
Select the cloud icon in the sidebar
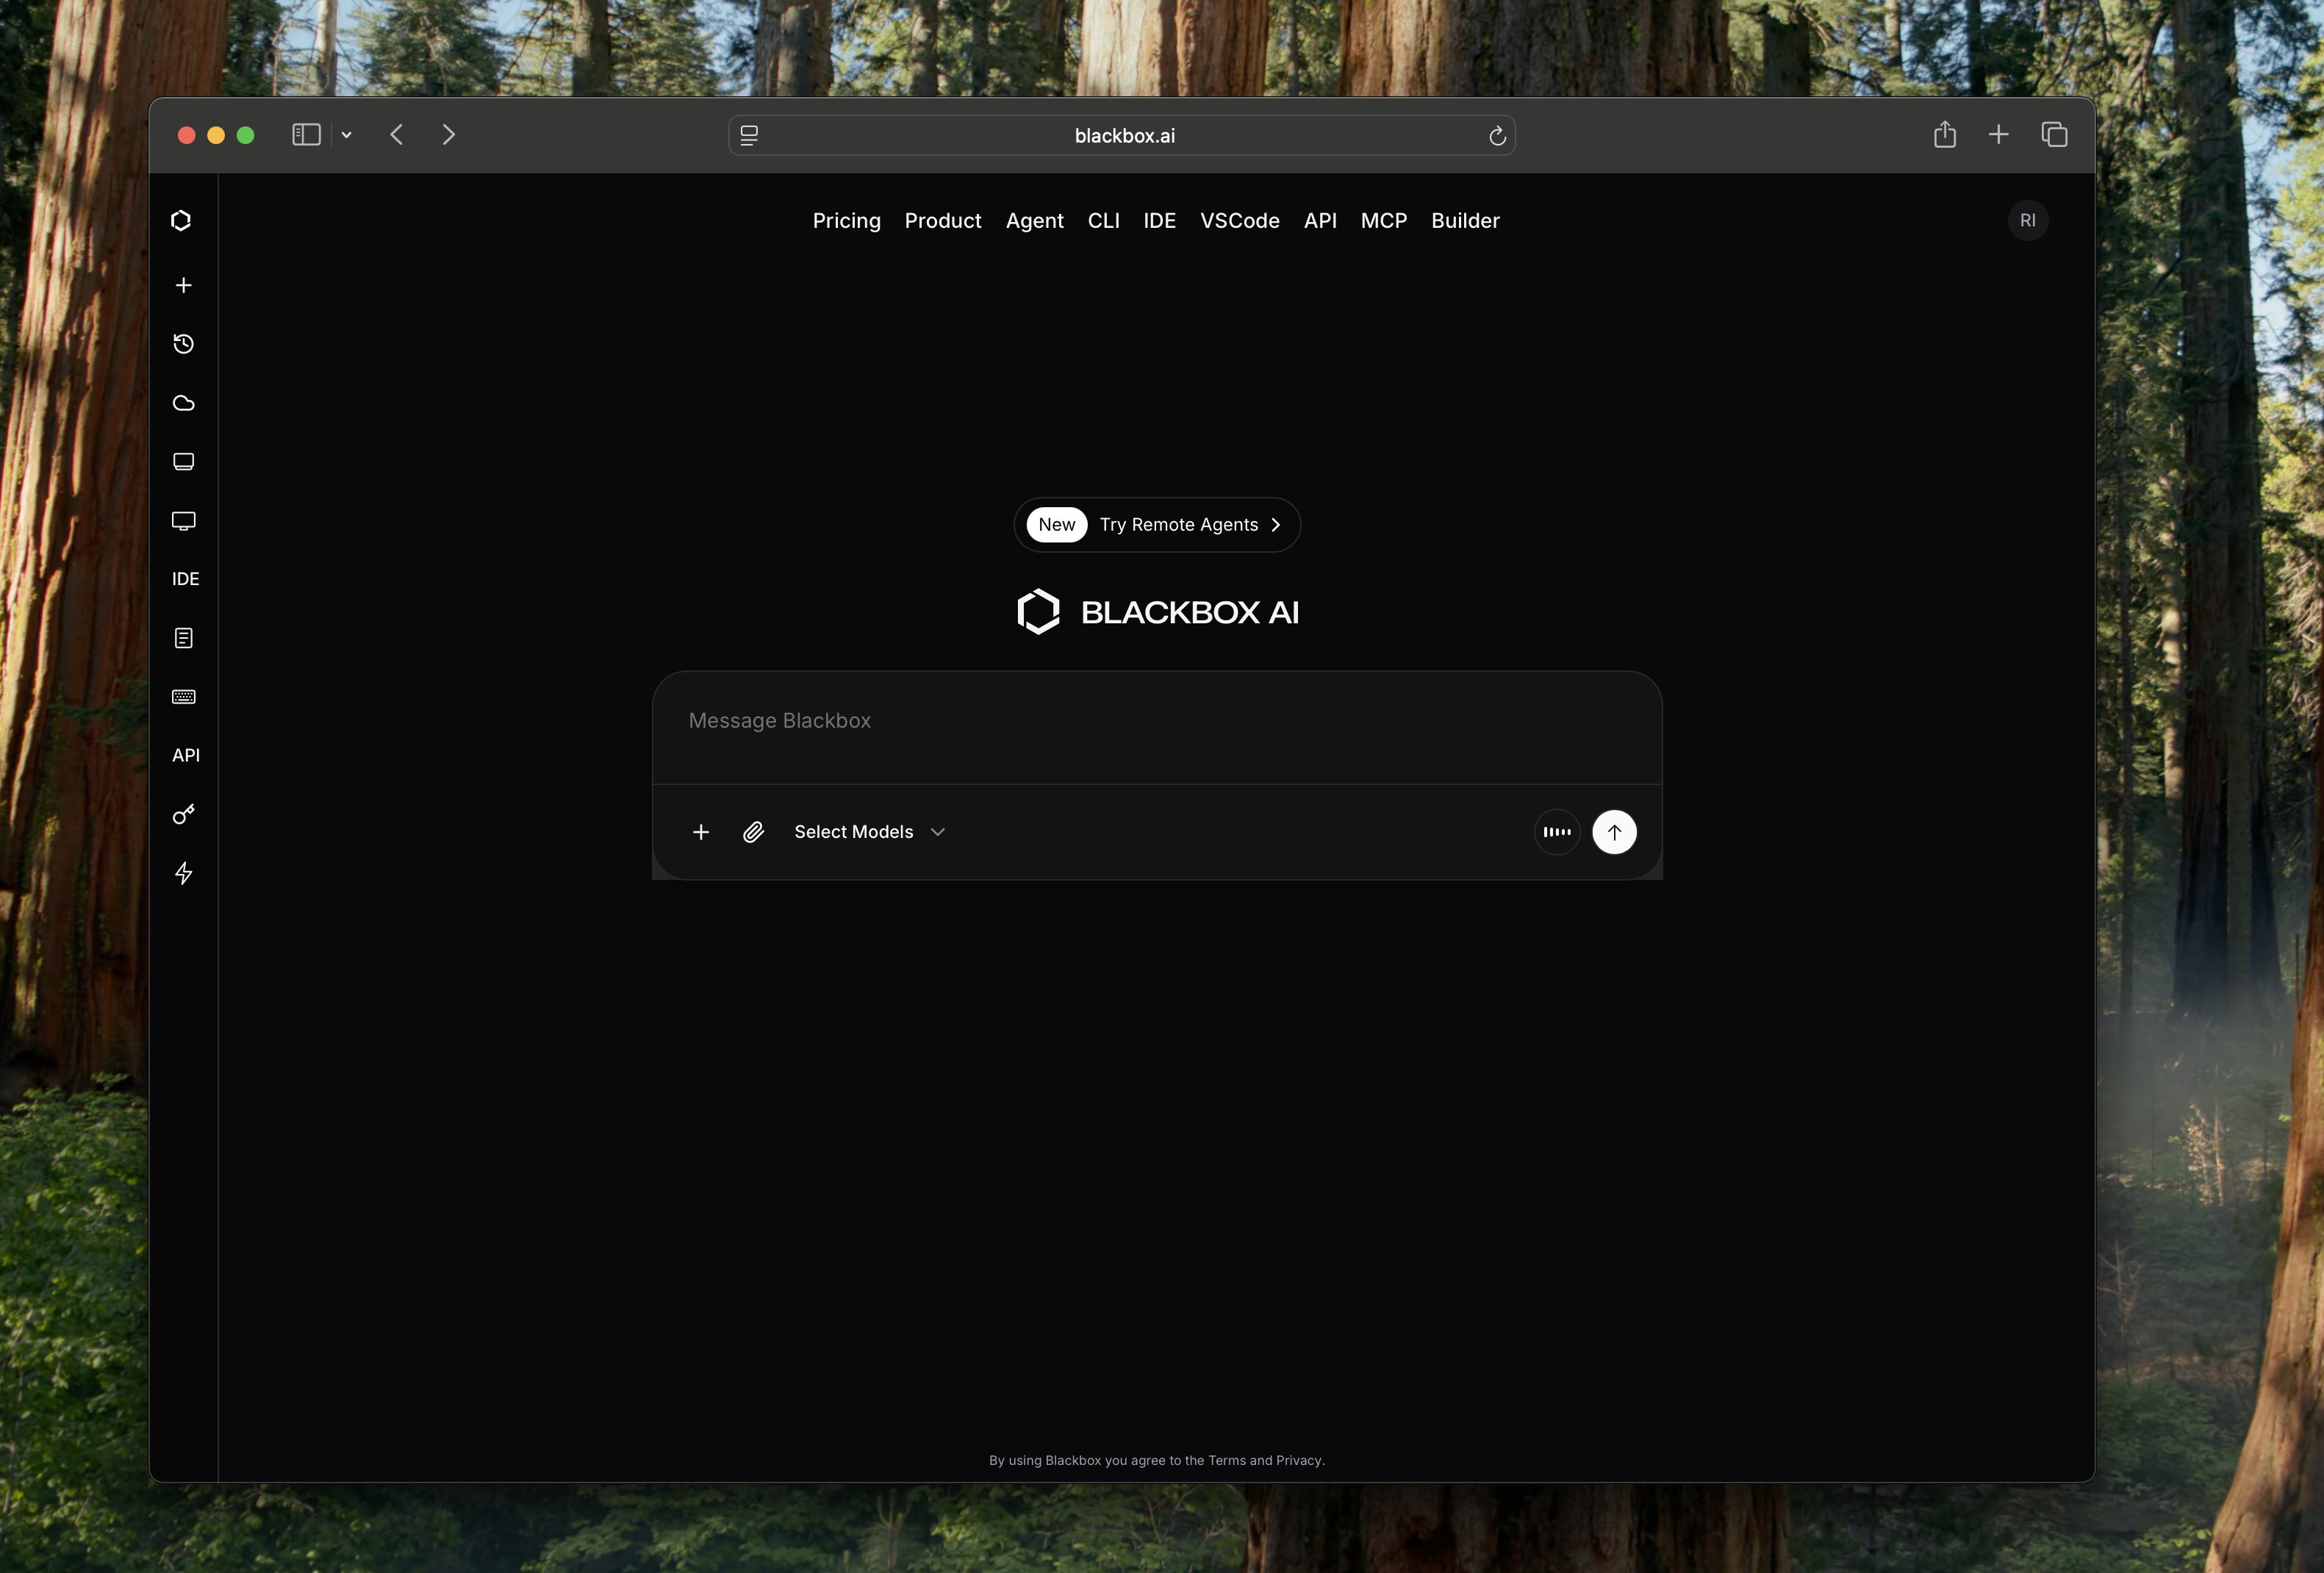[x=184, y=403]
